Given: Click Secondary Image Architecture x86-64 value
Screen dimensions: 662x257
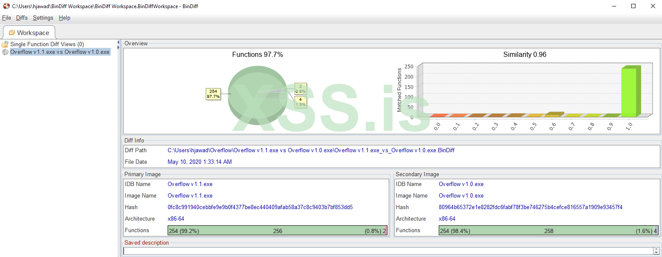Looking at the screenshot, I should click(x=447, y=219).
